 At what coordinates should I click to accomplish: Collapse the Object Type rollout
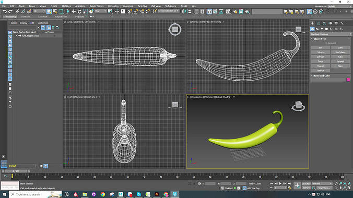click(312, 39)
